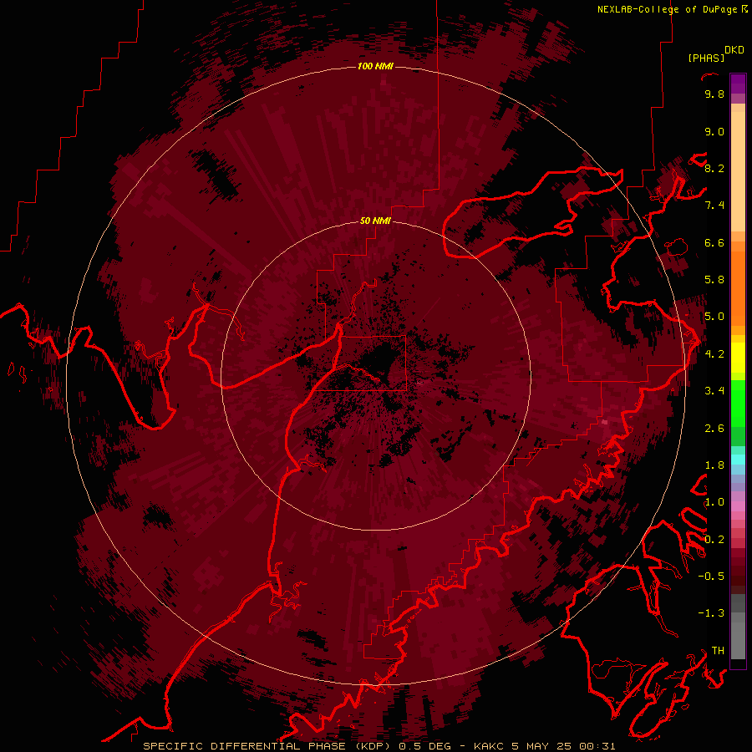Click the orange segment of the color bar
This screenshot has height=752, width=752.
(738, 287)
